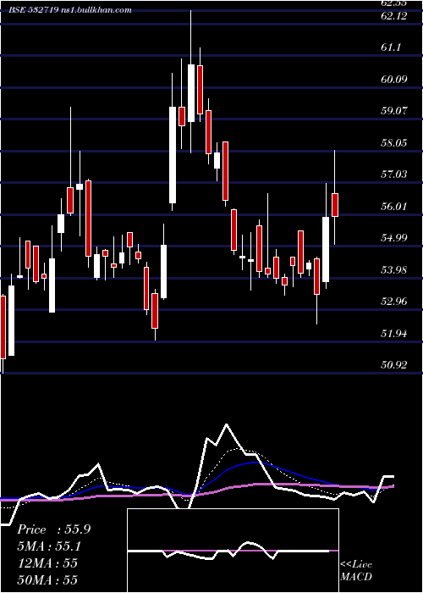Select the 50.92 price axis label
This screenshot has width=423, height=593.
(394, 364)
